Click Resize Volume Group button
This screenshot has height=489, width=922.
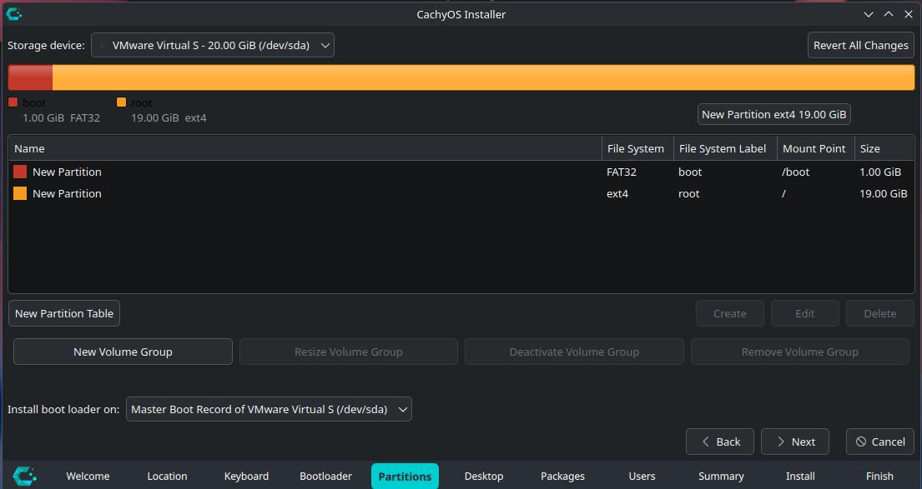tap(349, 352)
